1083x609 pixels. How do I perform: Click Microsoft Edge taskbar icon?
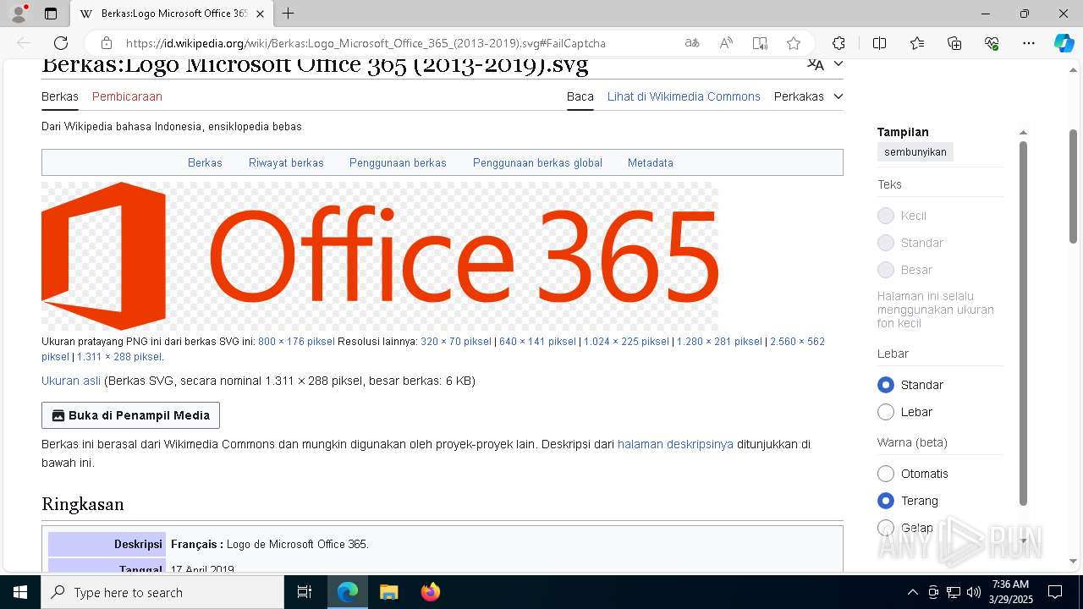(x=348, y=592)
